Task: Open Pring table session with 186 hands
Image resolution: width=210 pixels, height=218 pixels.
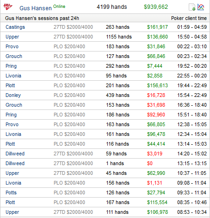Action: pyautogui.click(x=11, y=115)
